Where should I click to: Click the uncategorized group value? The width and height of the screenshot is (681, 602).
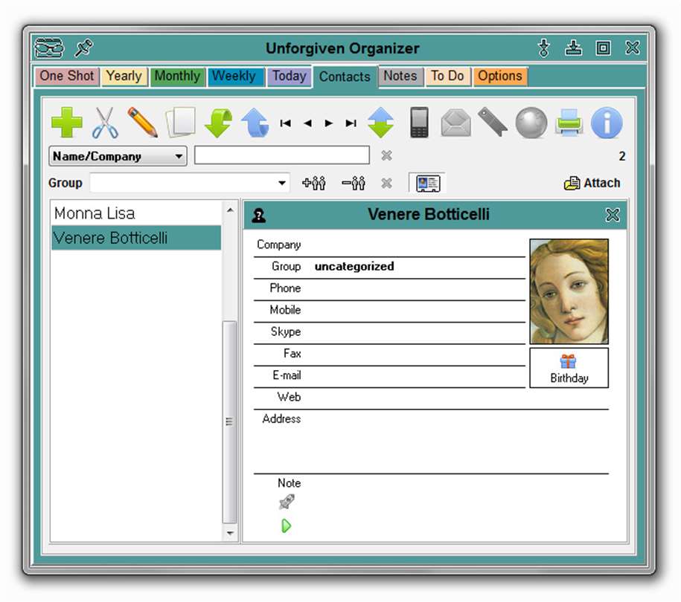(354, 266)
